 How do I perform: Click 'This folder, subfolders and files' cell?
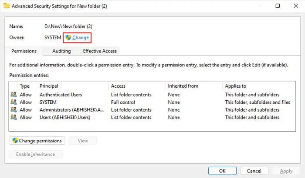tap(258, 102)
